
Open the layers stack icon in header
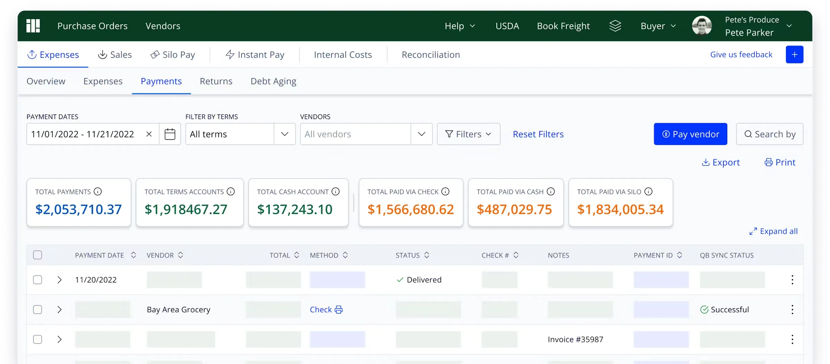615,26
